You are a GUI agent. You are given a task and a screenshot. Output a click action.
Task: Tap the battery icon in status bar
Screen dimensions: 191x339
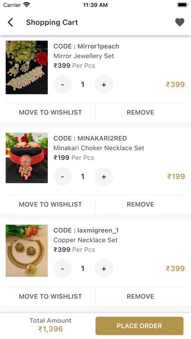[x=183, y=5]
